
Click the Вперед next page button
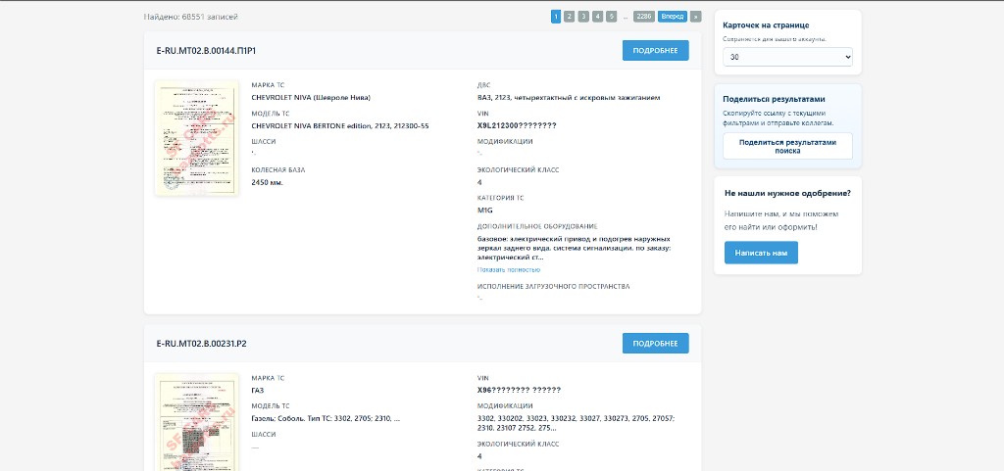coord(673,17)
